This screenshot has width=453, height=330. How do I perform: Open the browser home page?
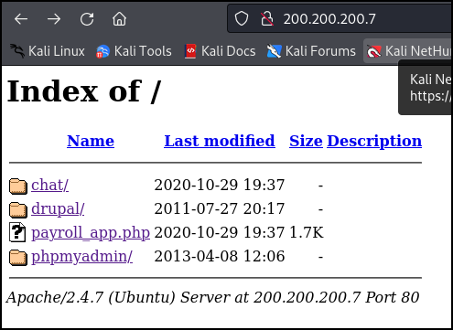pyautogui.click(x=119, y=19)
